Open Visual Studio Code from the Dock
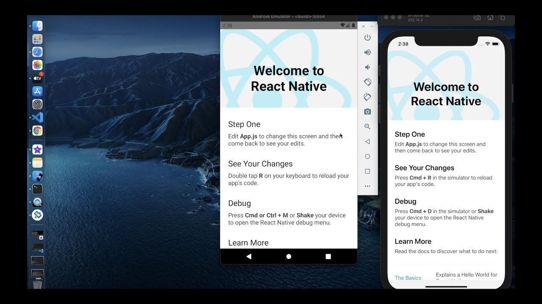The width and height of the screenshot is (542, 304). coord(37,117)
